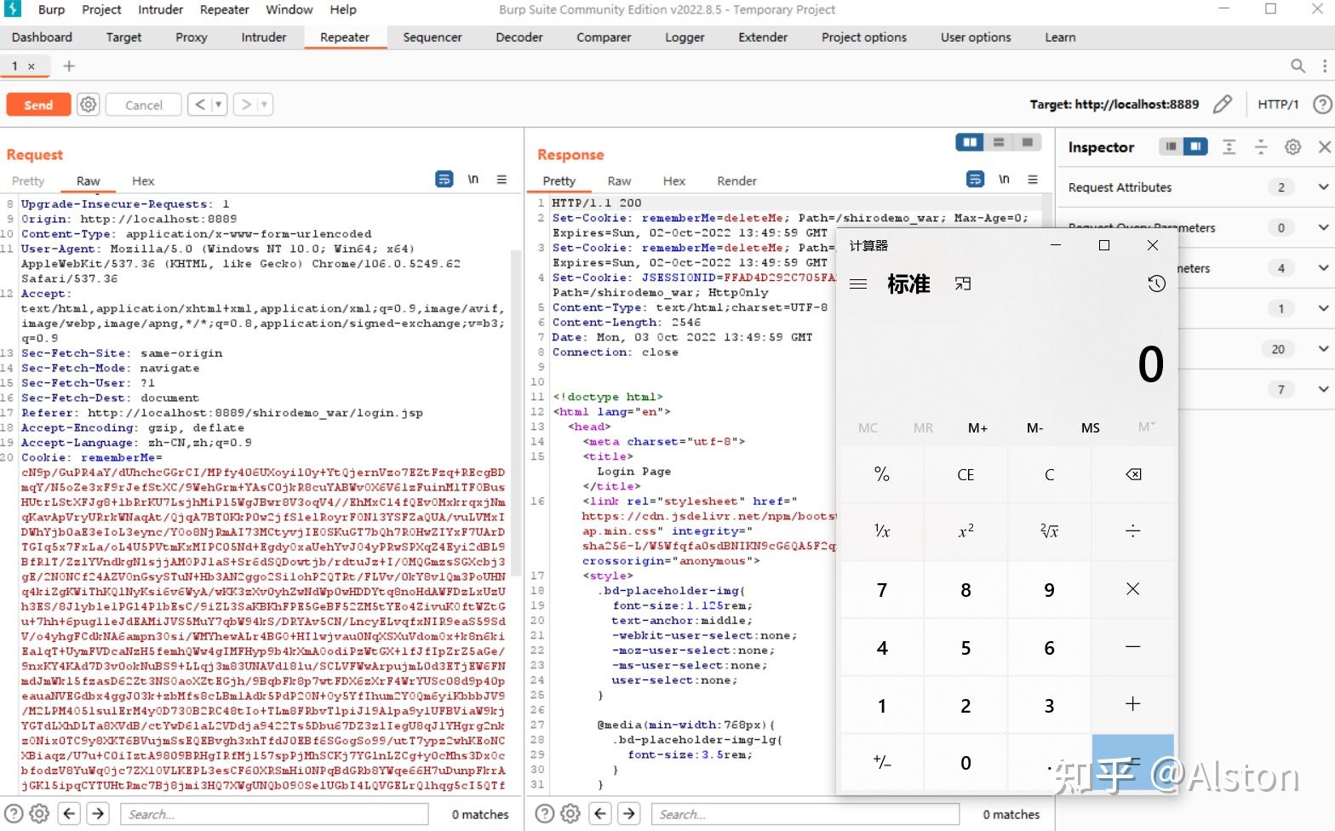Select the side-by-side request/response layout

pos(970,142)
